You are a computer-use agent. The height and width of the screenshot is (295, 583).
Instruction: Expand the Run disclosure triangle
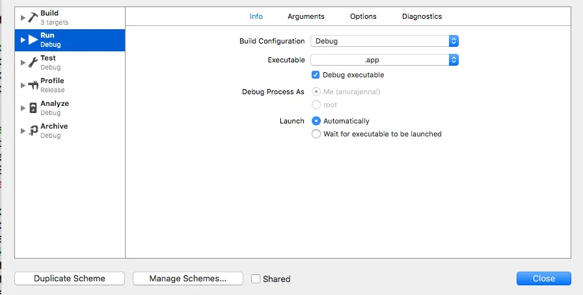coord(23,40)
